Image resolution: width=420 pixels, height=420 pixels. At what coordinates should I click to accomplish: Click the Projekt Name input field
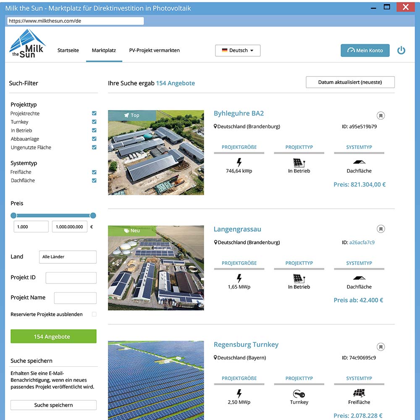pyautogui.click(x=75, y=298)
